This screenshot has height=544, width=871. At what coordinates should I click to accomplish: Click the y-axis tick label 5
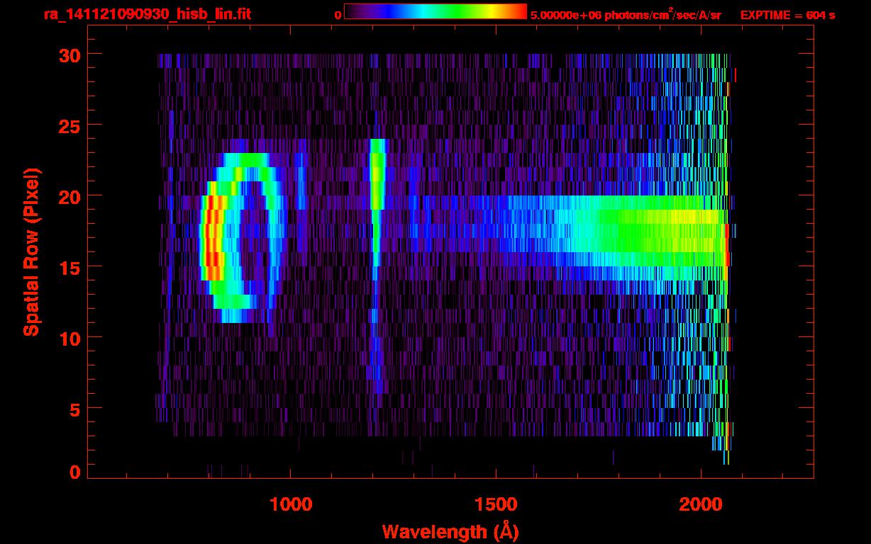point(74,409)
